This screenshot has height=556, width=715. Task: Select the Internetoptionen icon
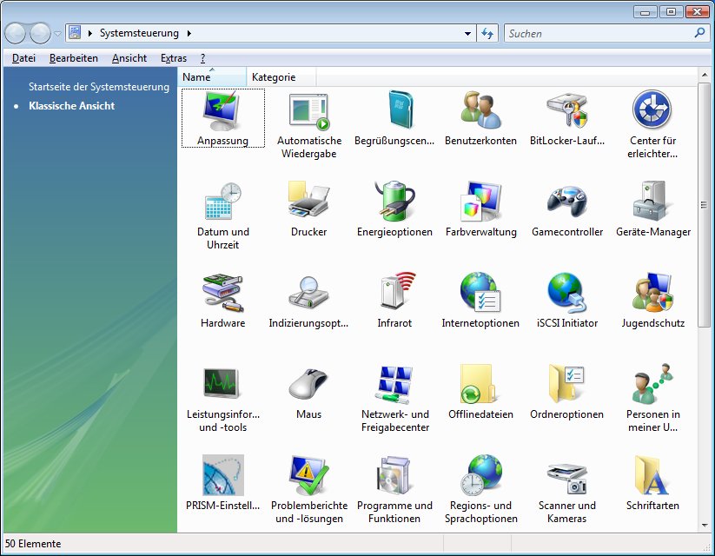[480, 294]
